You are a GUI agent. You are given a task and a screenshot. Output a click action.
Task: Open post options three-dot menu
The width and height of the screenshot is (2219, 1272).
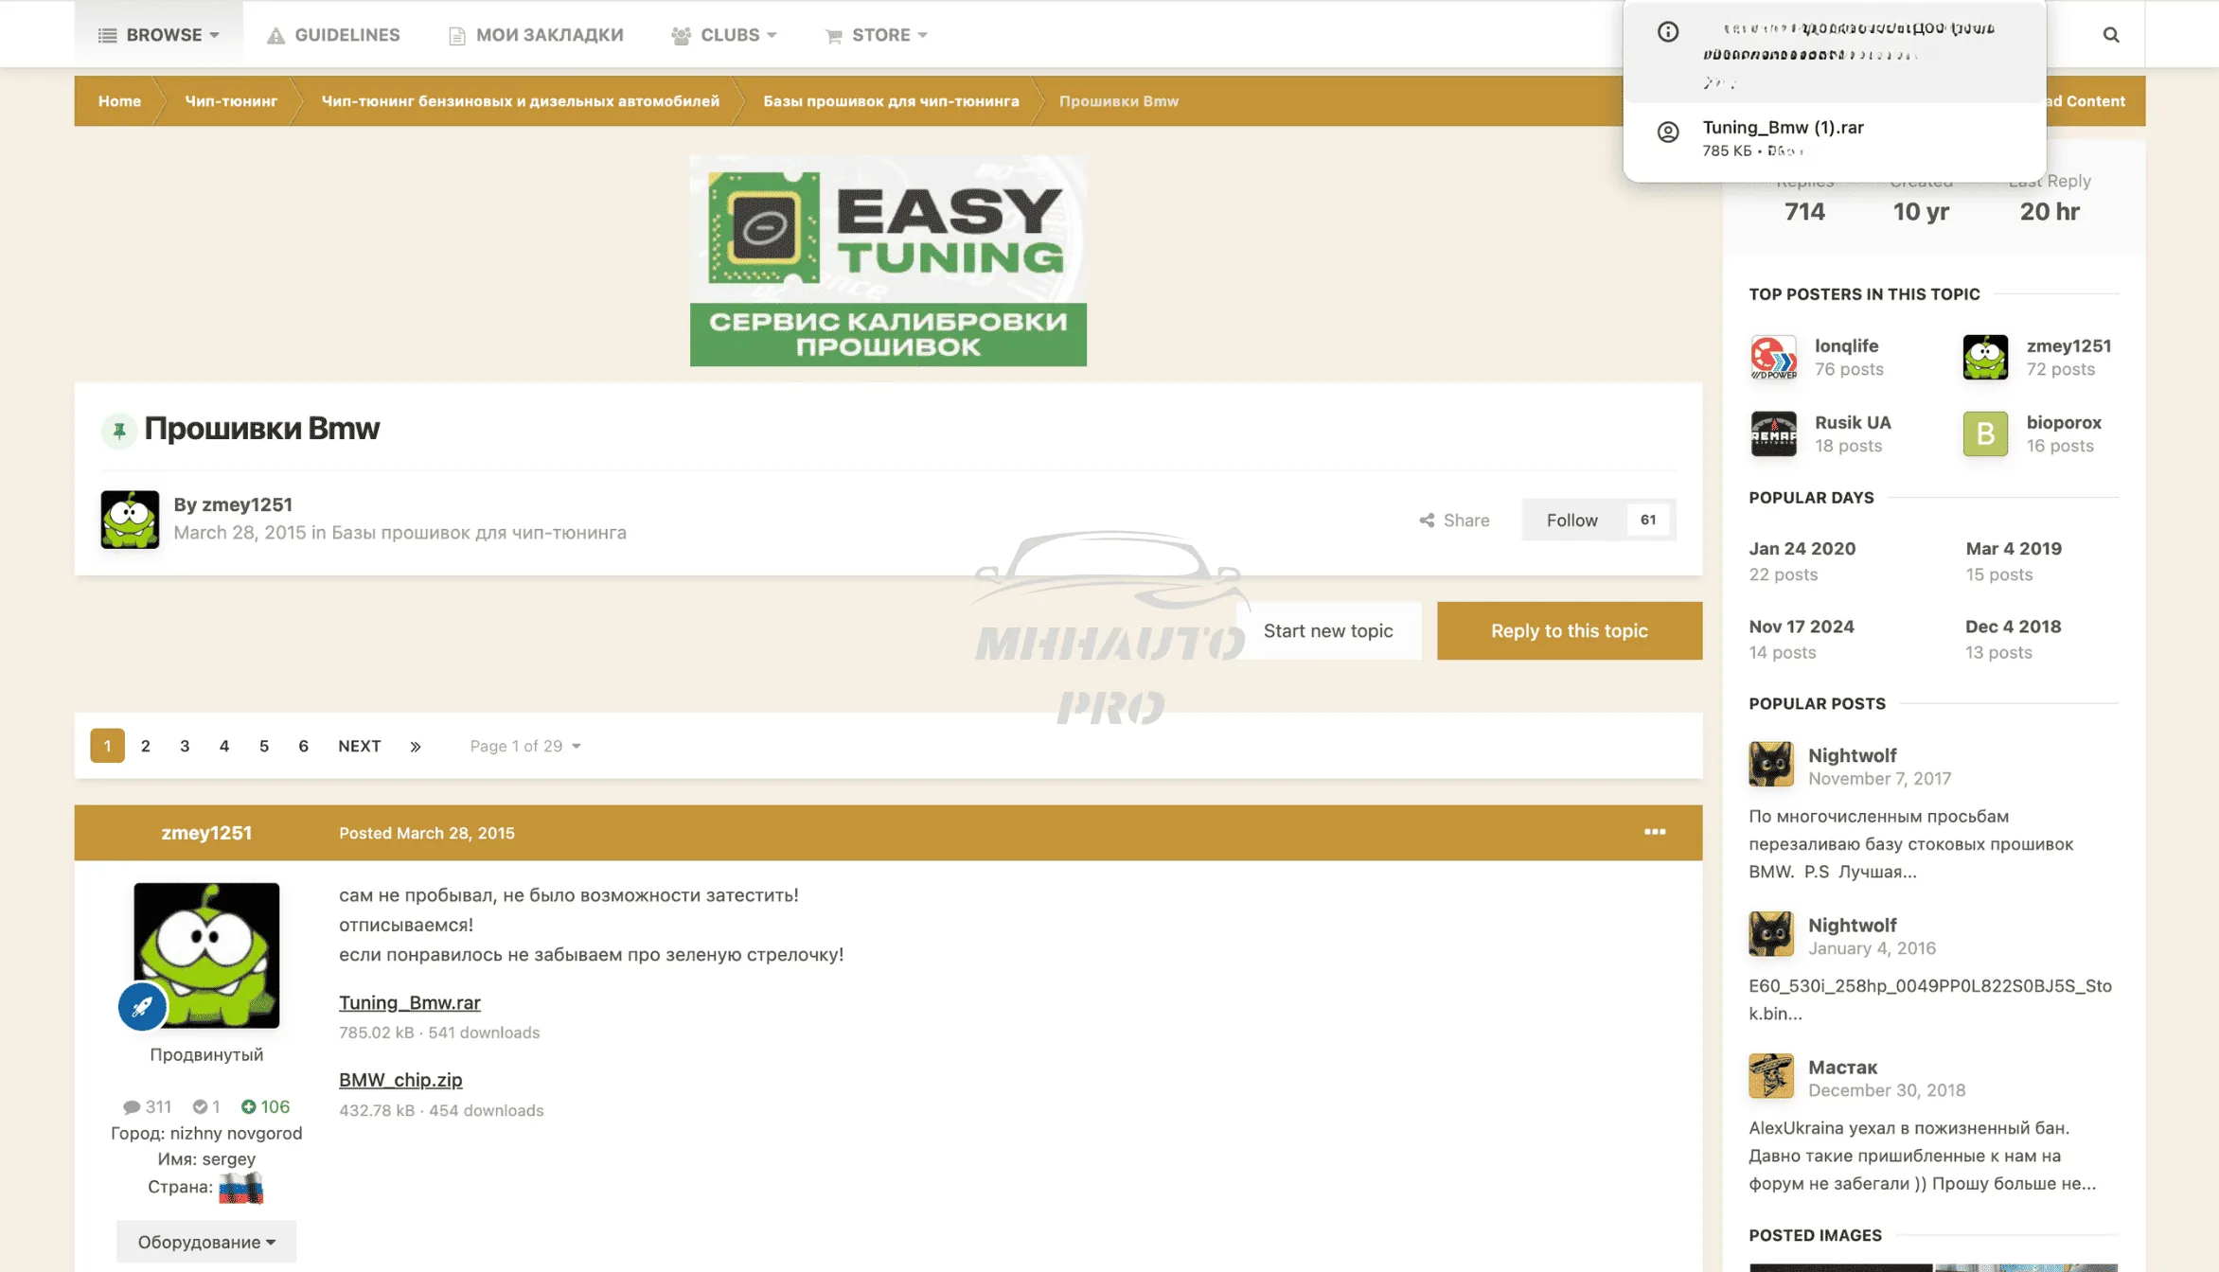(x=1654, y=832)
